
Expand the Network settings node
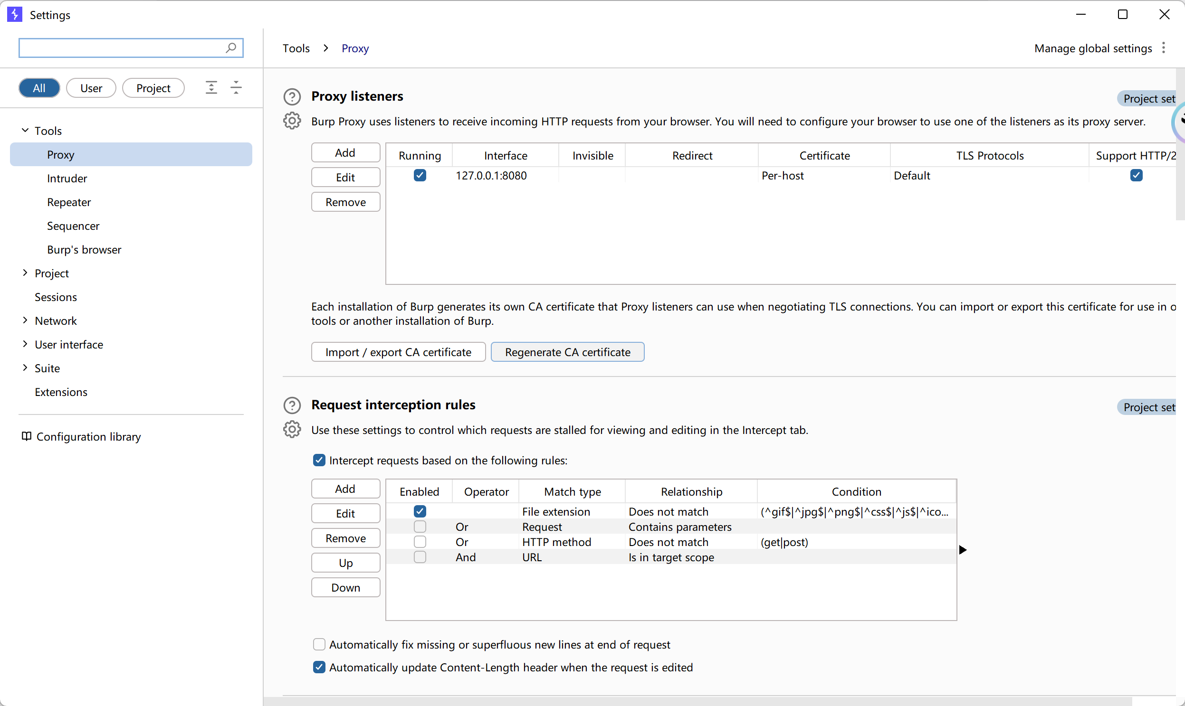[x=25, y=320]
